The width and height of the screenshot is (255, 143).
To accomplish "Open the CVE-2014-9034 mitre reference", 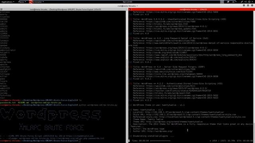I will [182, 50].
